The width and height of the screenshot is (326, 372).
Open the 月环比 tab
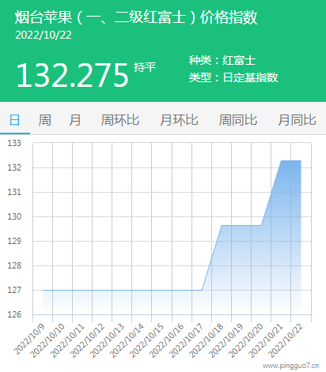tap(179, 120)
